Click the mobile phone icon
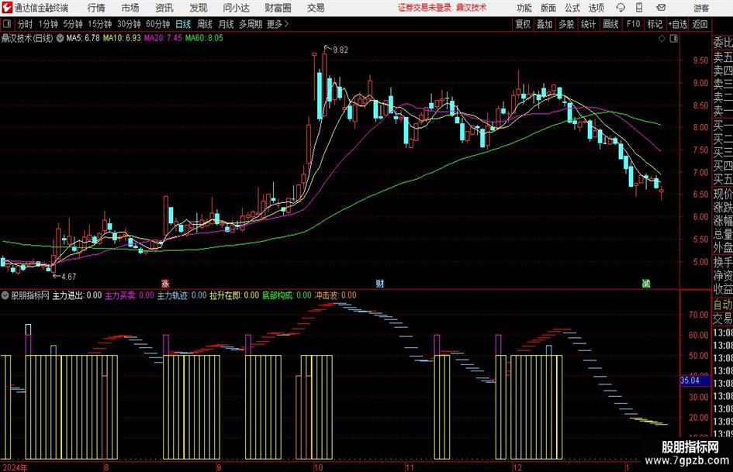The height and width of the screenshot is (472, 733). coord(639,8)
